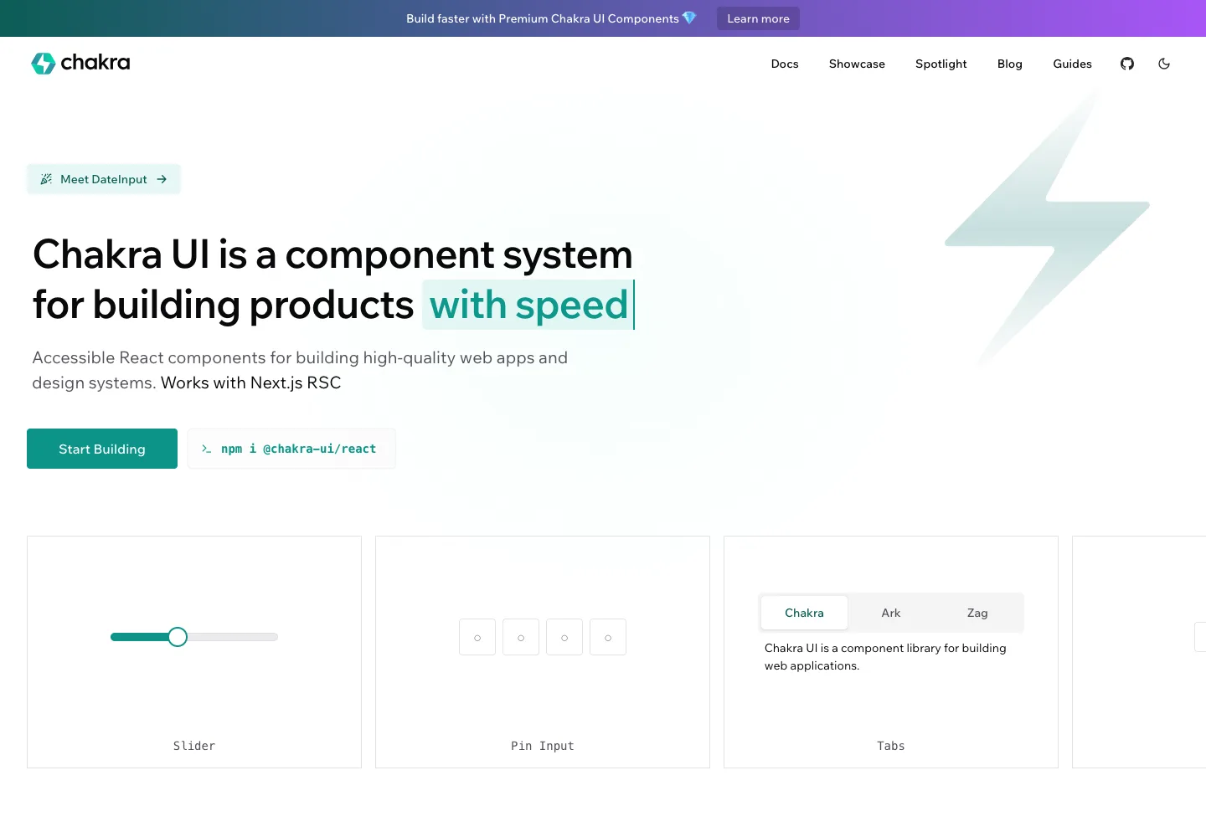Copy the npm i @chakra-ui/react command
This screenshot has height=837, width=1206.
(292, 449)
